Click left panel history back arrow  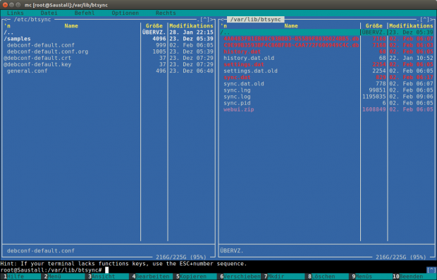(6, 20)
